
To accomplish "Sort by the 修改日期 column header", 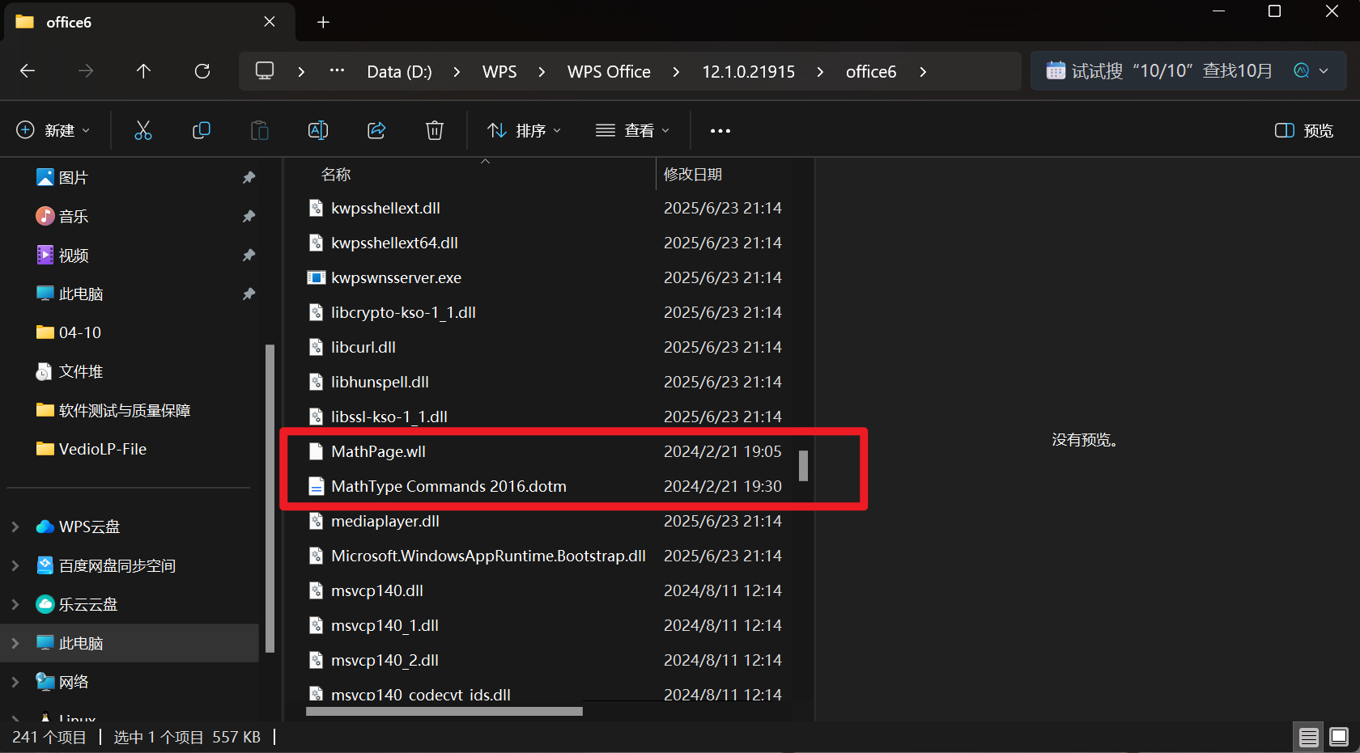I will tap(692, 174).
